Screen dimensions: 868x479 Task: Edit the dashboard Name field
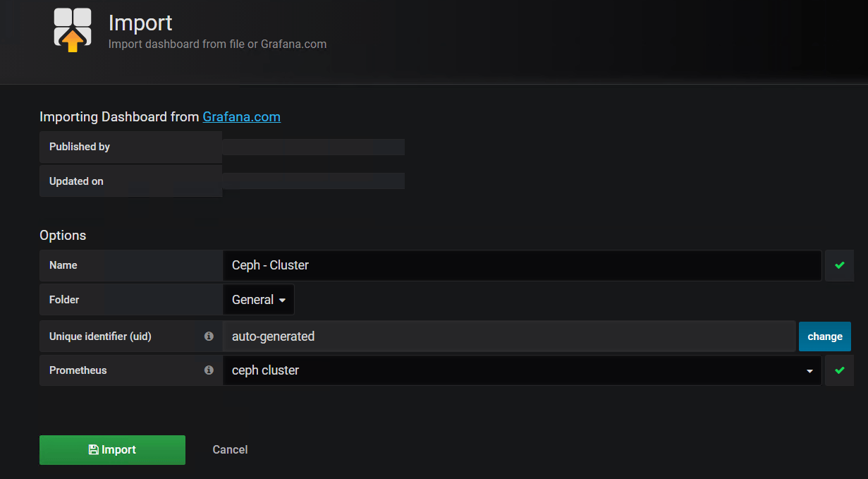[x=522, y=265]
